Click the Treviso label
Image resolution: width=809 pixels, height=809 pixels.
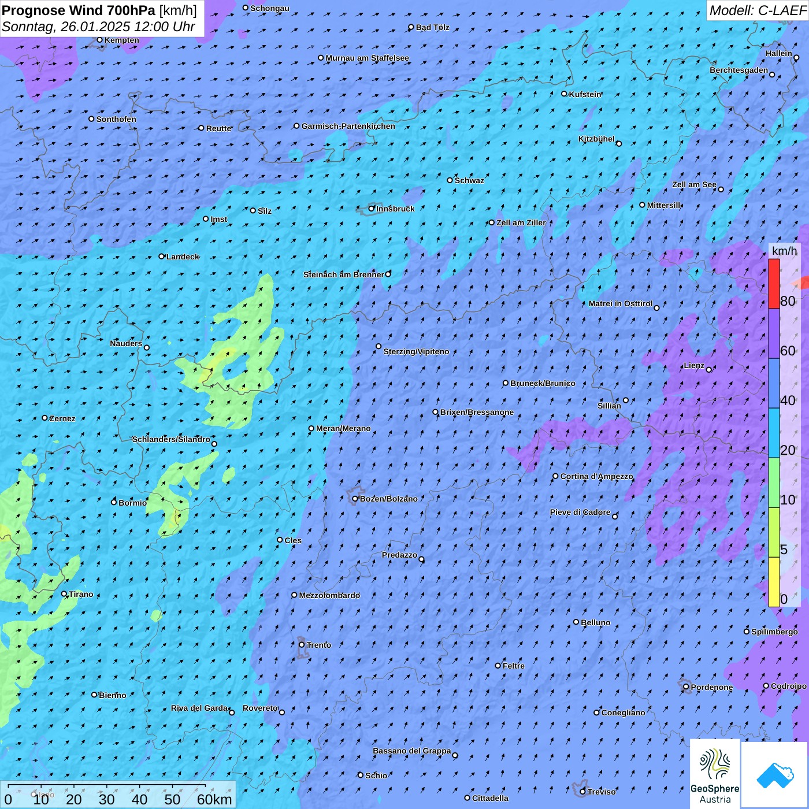[x=602, y=792]
